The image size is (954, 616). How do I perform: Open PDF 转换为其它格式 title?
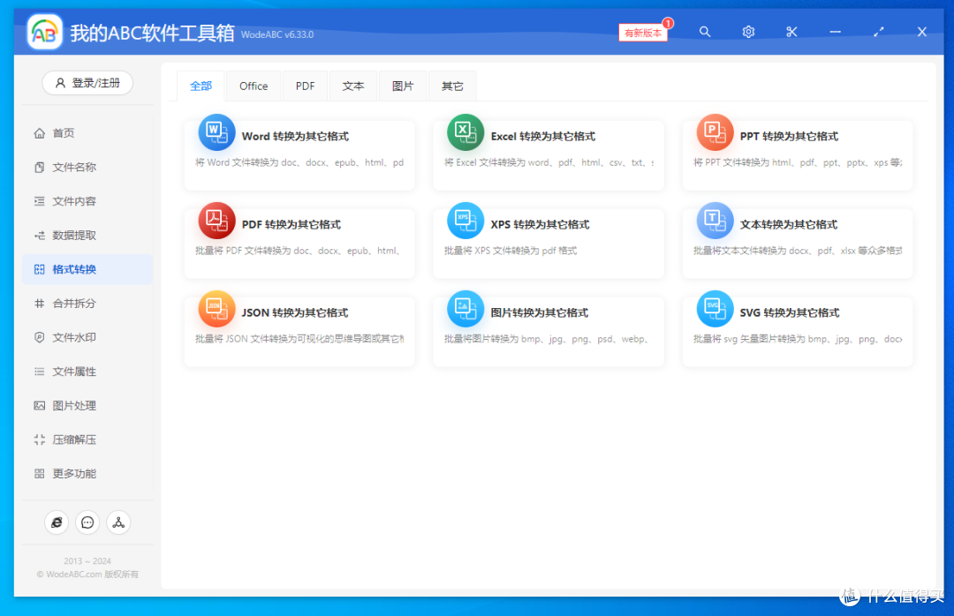point(291,224)
